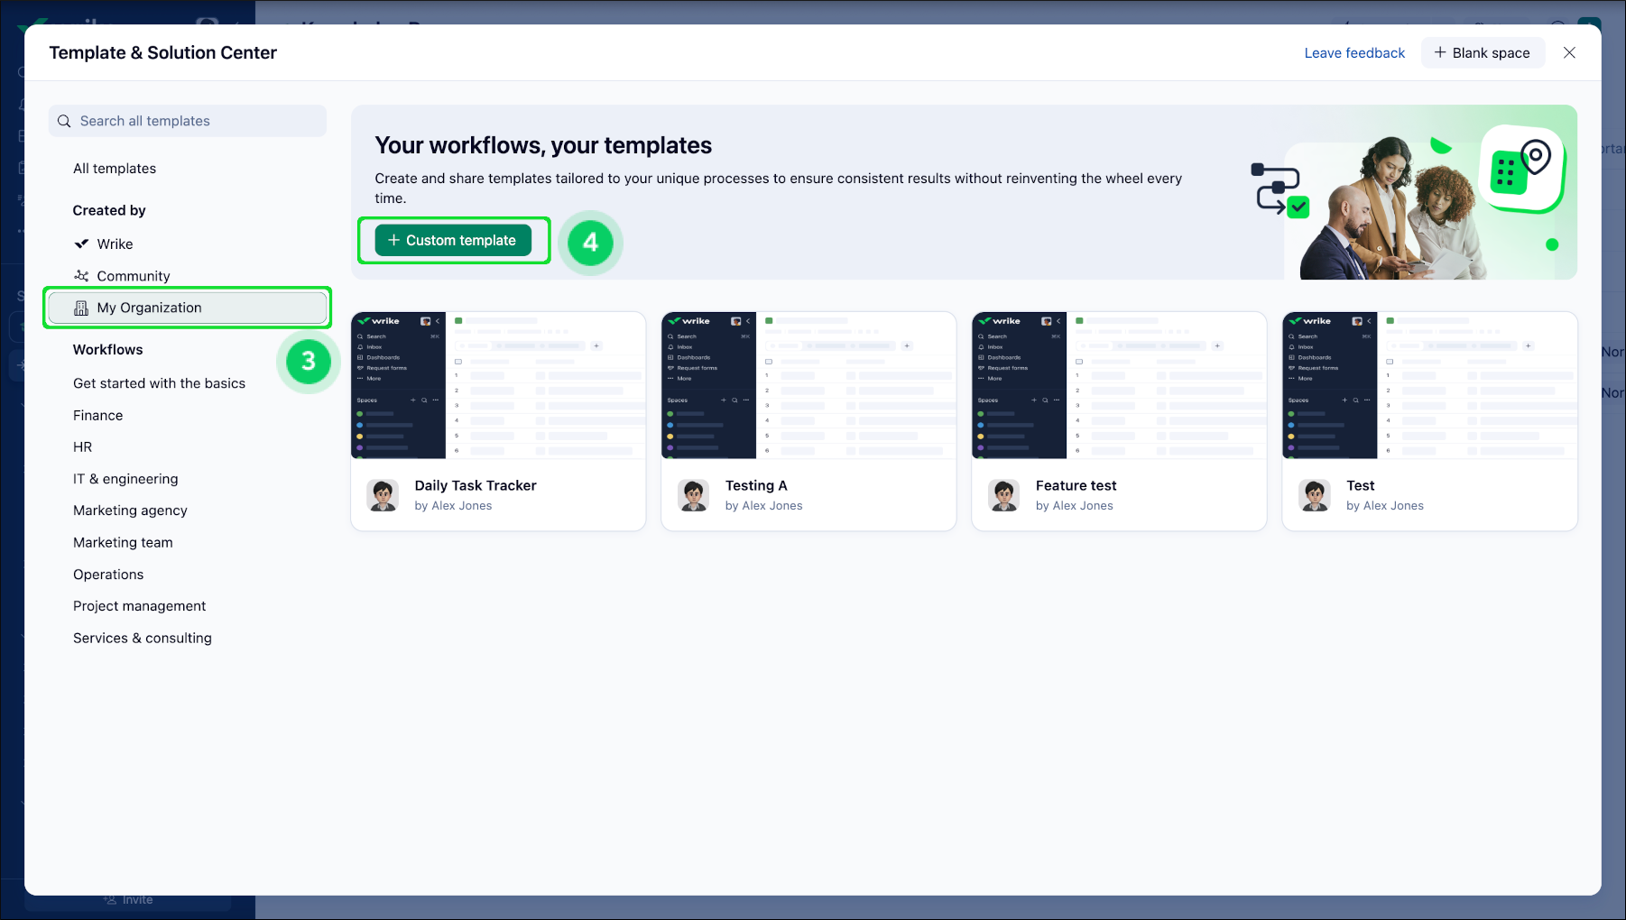The height and width of the screenshot is (920, 1626).
Task: Click Alex Jones avatar on Feature test card
Action: 1004,495
